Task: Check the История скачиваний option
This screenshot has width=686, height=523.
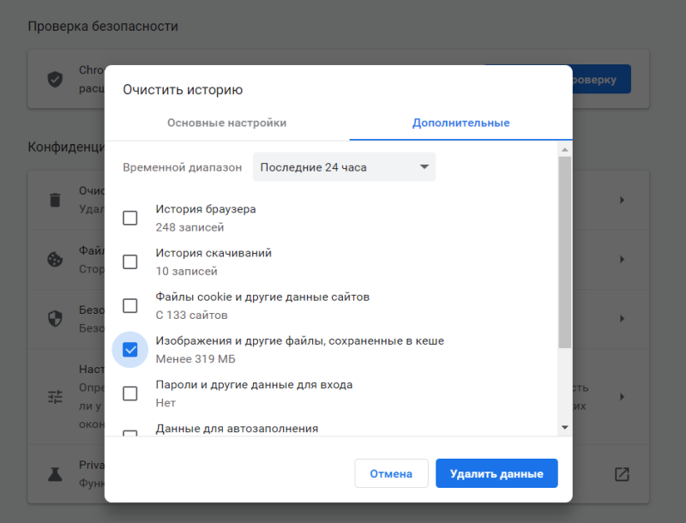Action: pyautogui.click(x=129, y=261)
